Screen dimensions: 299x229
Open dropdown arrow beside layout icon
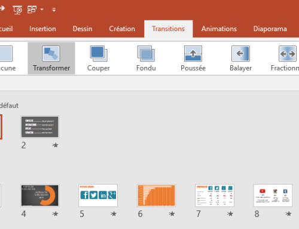(x=42, y=10)
